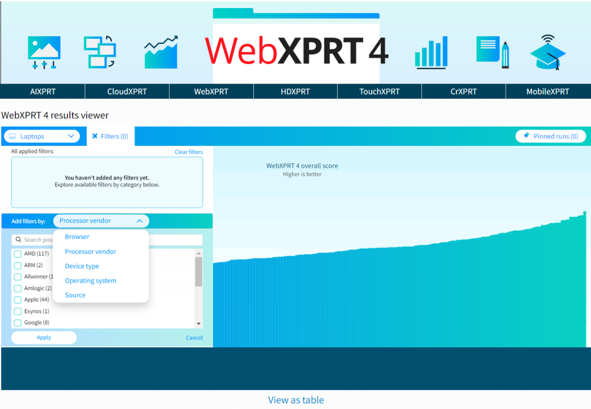Open the AIXPRT navigation tab

pyautogui.click(x=43, y=92)
